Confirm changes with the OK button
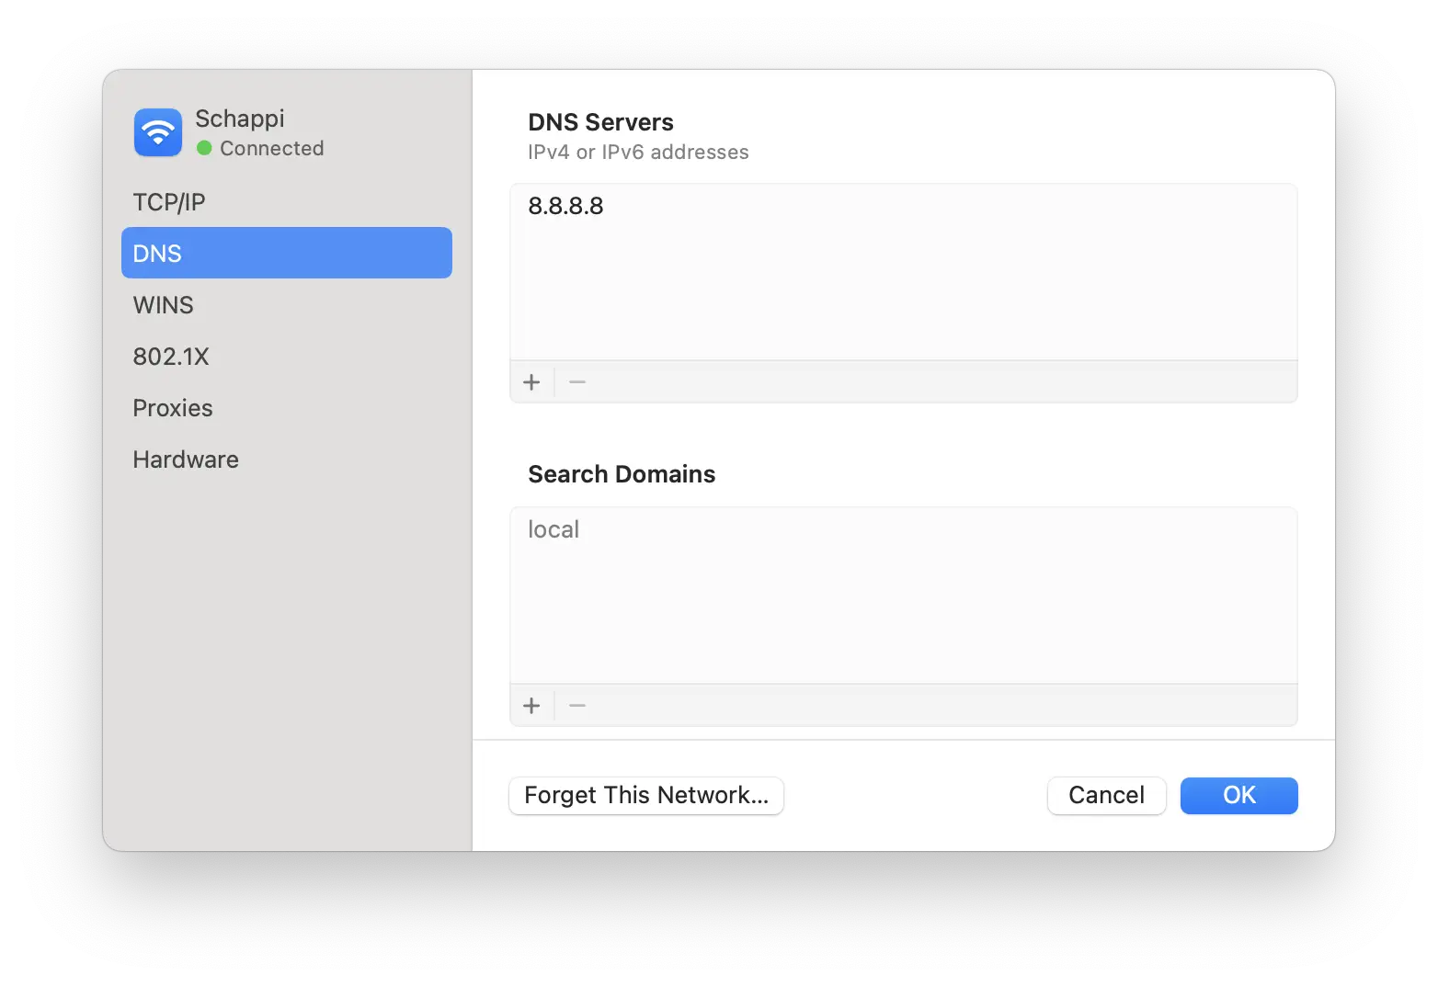 (x=1239, y=796)
